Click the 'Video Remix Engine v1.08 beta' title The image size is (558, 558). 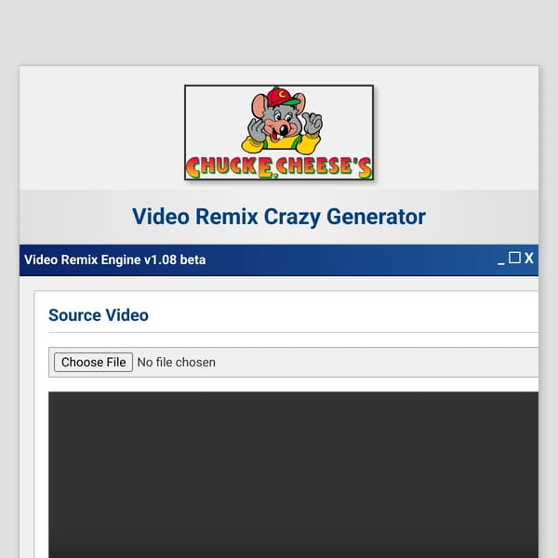coord(115,259)
